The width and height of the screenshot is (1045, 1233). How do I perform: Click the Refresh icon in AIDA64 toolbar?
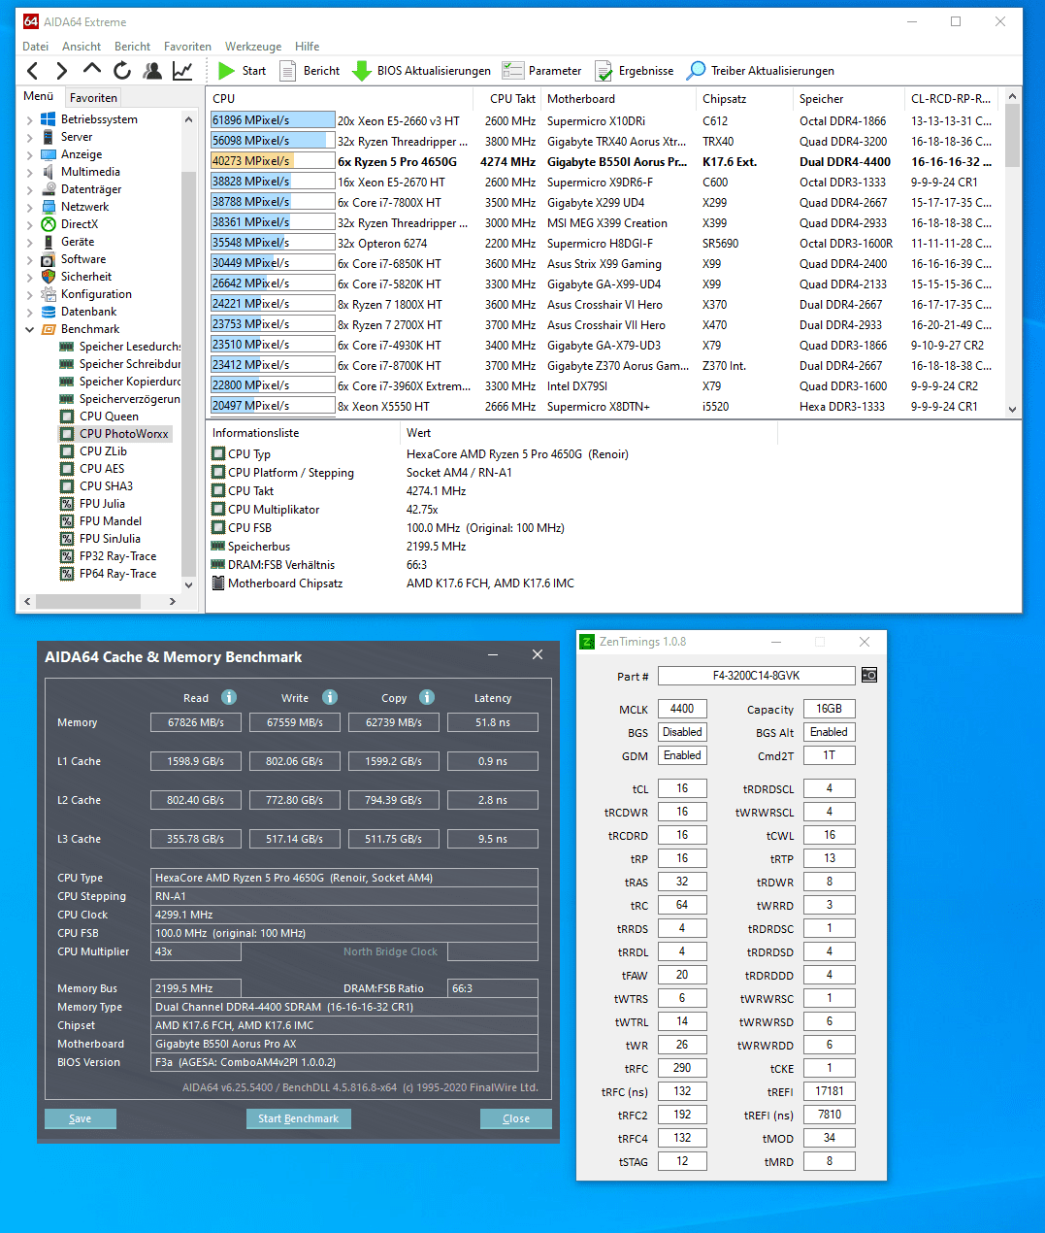(x=122, y=70)
